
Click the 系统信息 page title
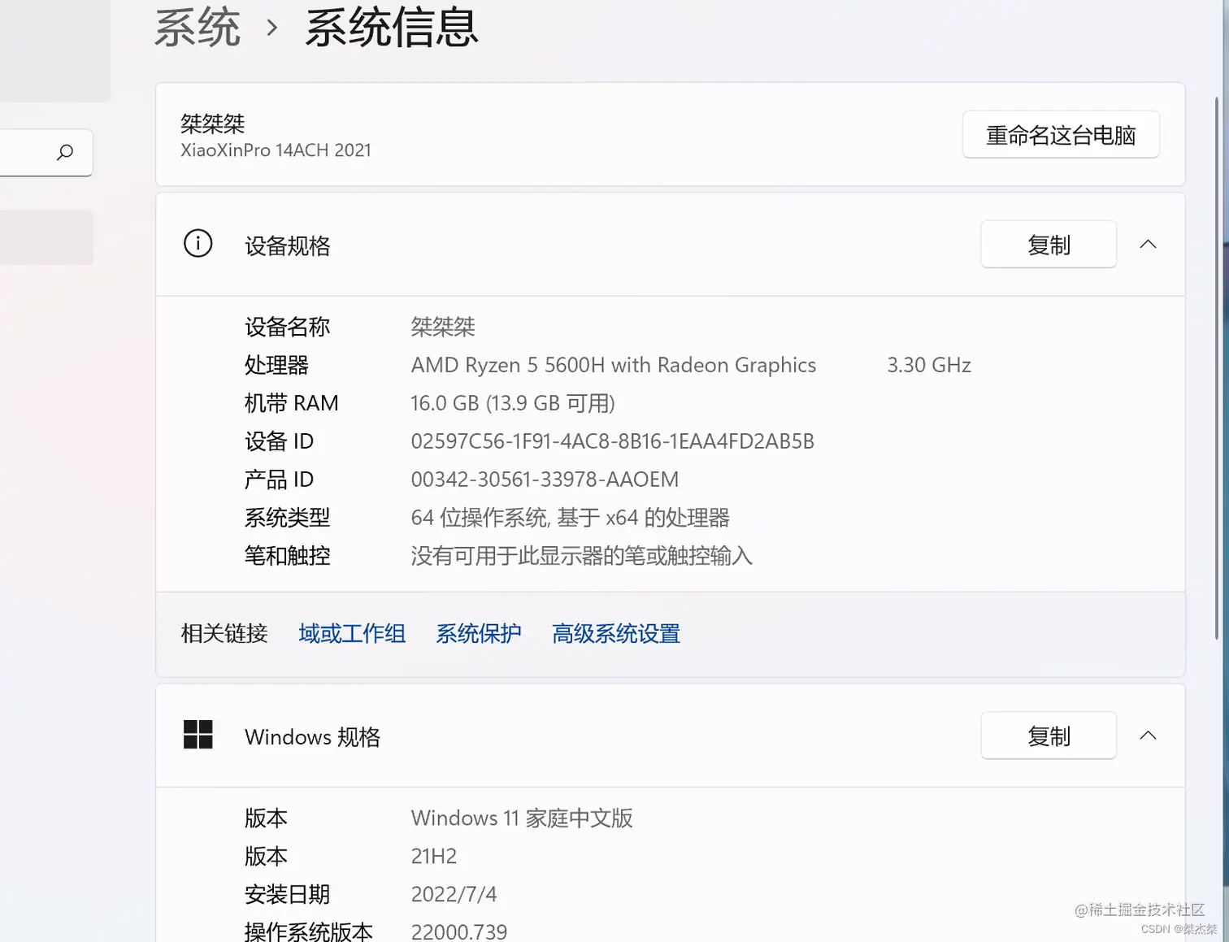(x=391, y=28)
